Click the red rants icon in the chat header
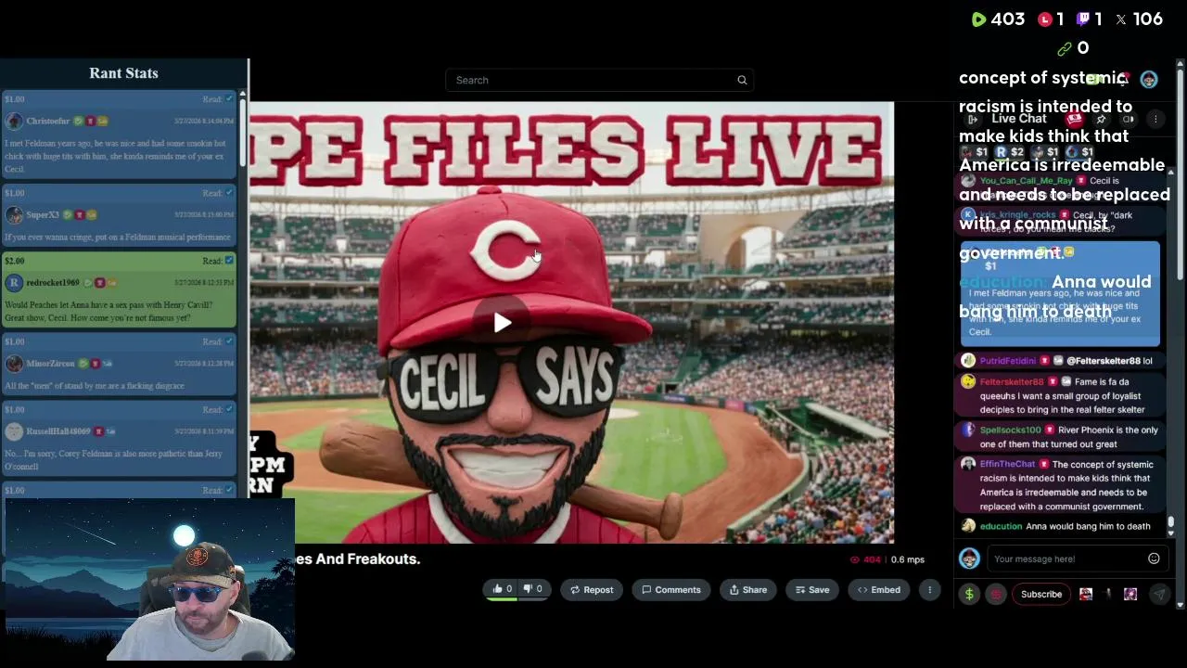The width and height of the screenshot is (1187, 668). tap(1075, 119)
